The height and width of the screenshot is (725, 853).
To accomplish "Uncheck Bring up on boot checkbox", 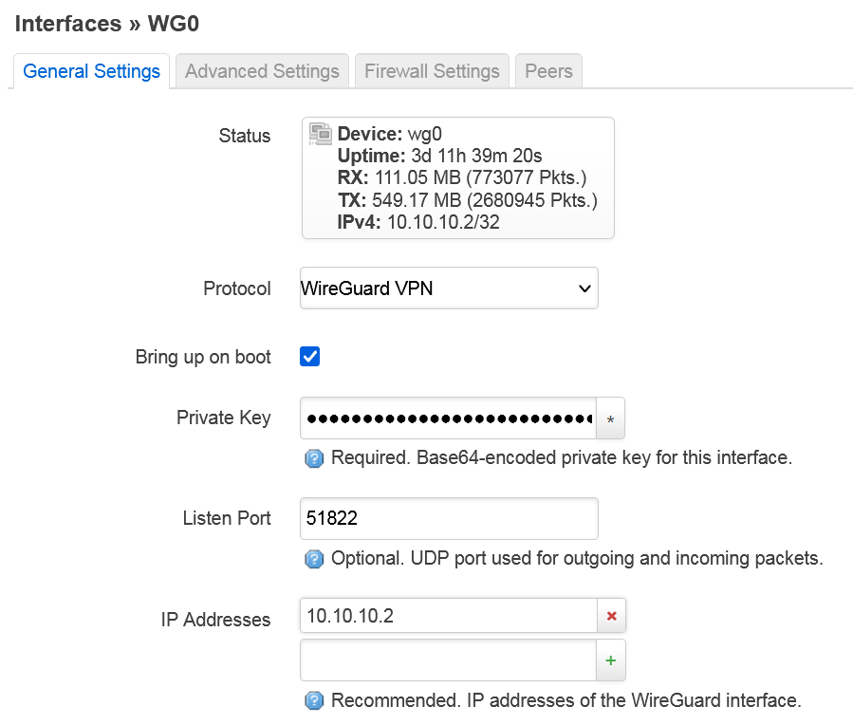I will pos(309,357).
